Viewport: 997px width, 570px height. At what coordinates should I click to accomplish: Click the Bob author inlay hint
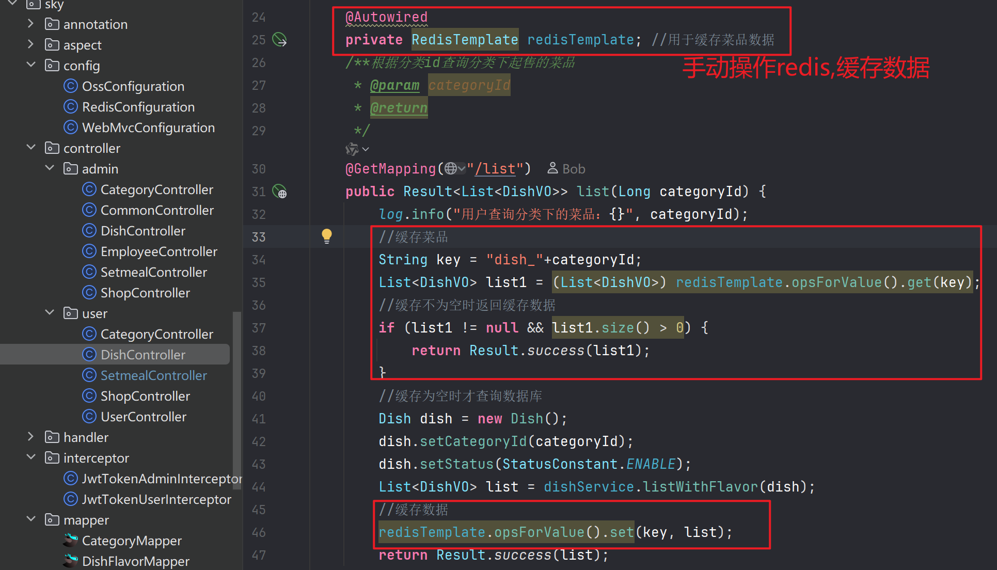pyautogui.click(x=567, y=169)
